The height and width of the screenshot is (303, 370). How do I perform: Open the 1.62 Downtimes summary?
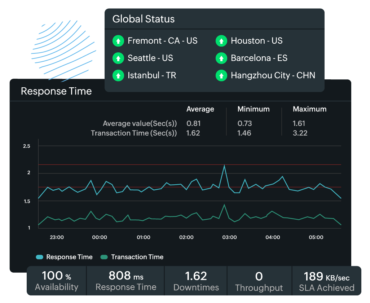(x=195, y=280)
